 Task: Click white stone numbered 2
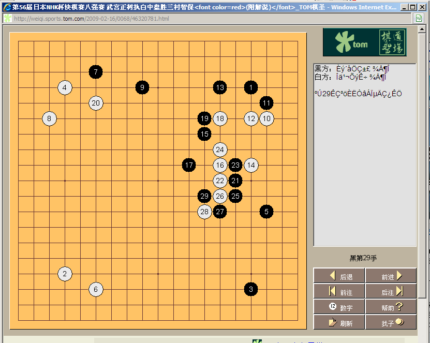pyautogui.click(x=65, y=274)
